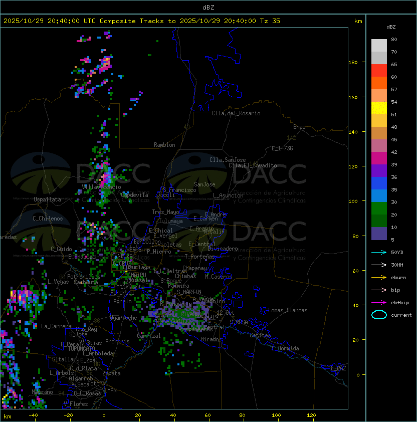The height and width of the screenshot is (422, 417).
Task: Click the 'Ugarteche' map label
Action: [x=124, y=318]
